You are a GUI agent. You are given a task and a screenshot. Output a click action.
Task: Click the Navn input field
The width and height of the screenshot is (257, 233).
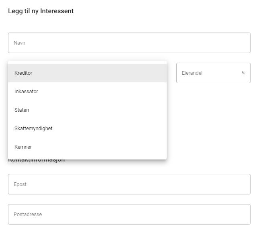[129, 43]
